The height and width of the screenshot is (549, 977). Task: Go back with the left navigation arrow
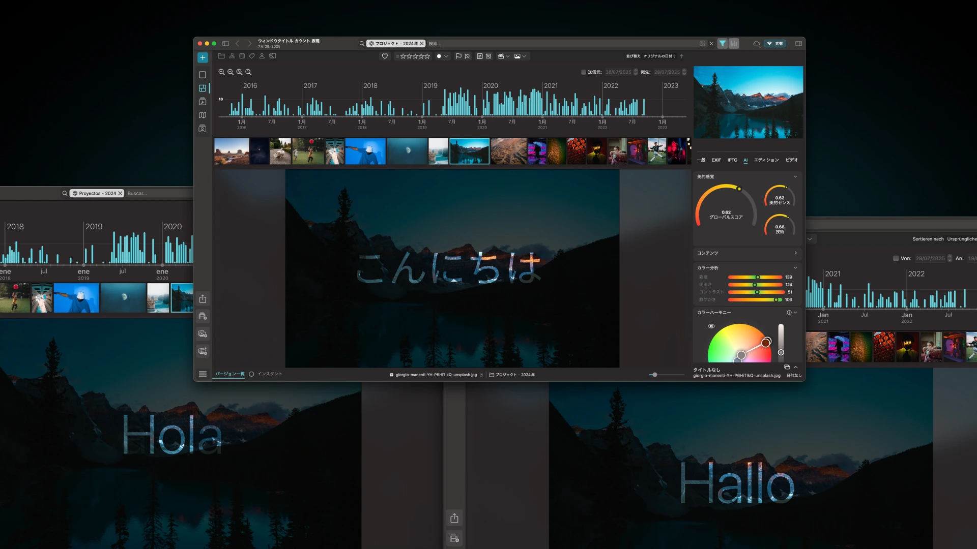[x=237, y=44]
